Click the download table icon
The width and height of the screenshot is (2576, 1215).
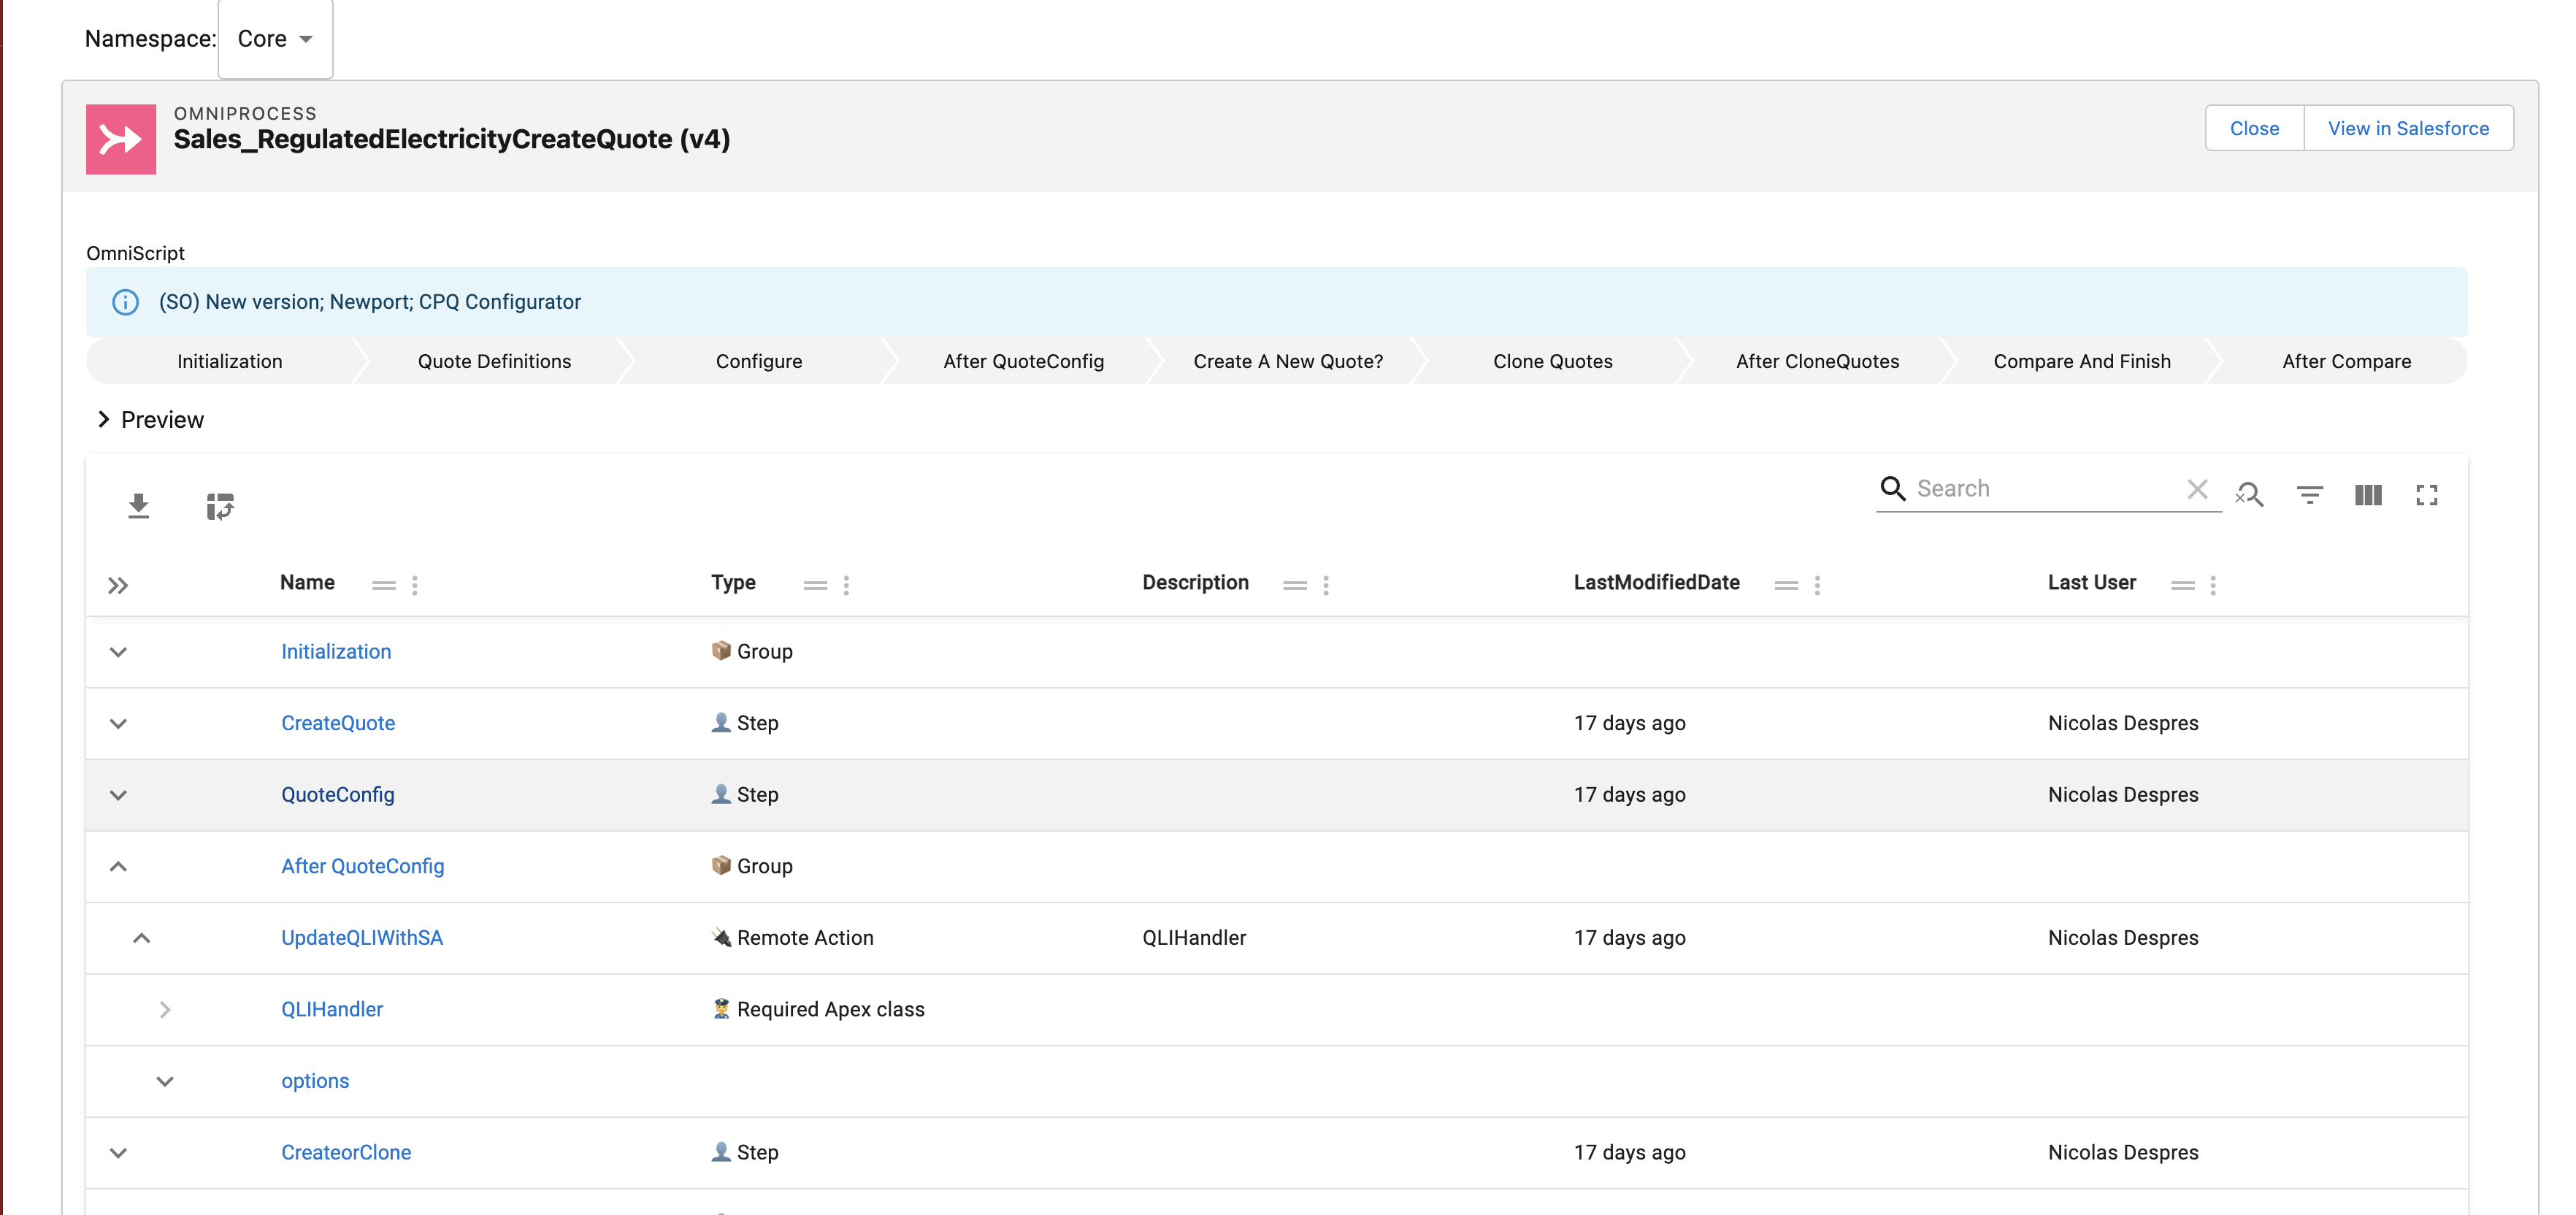click(x=138, y=507)
